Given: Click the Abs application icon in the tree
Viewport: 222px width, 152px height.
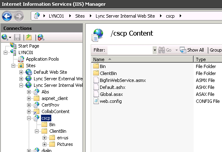Looking at the screenshot, I should click(x=37, y=92).
